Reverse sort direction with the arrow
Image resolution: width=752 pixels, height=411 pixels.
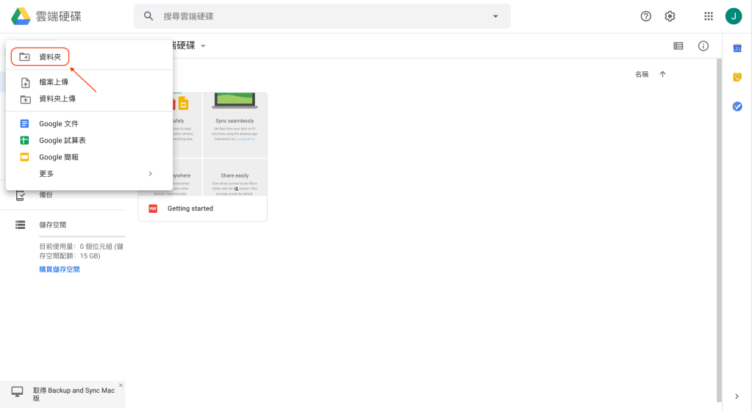coord(662,74)
